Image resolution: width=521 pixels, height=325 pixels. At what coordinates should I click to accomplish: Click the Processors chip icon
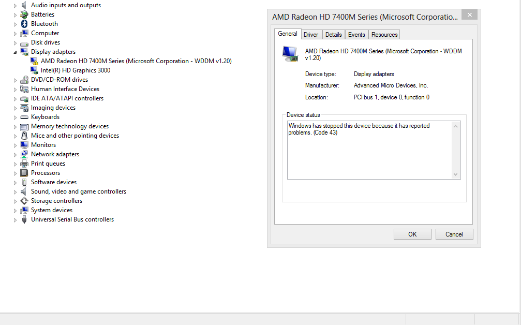24,173
